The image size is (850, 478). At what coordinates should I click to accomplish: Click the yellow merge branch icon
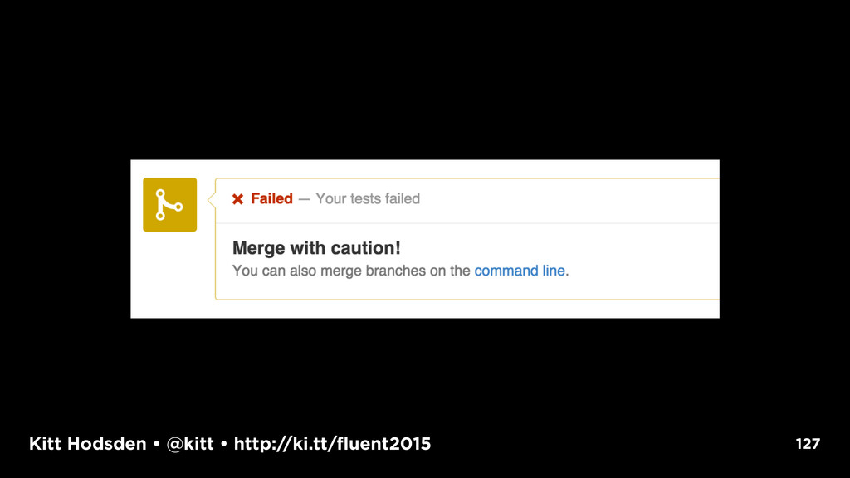169,205
